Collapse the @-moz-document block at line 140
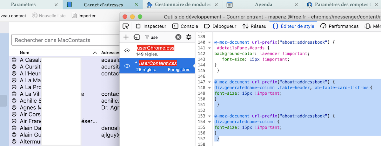The image size is (381, 146). (210, 42)
